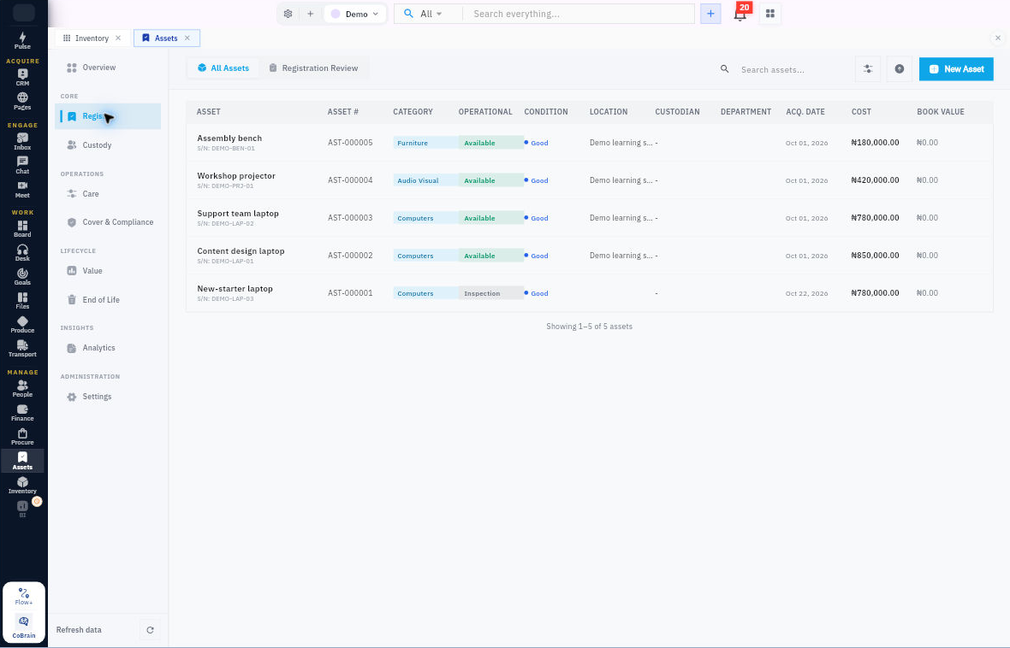Viewport: 1010px width, 648px height.
Task: Open Cover & Compliance section
Action: pyautogui.click(x=108, y=222)
